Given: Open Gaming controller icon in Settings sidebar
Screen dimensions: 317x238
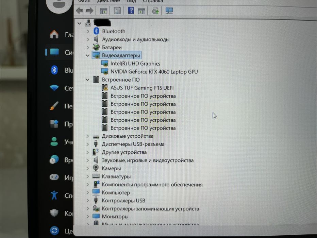Looking at the screenshot, I should 54,177.
